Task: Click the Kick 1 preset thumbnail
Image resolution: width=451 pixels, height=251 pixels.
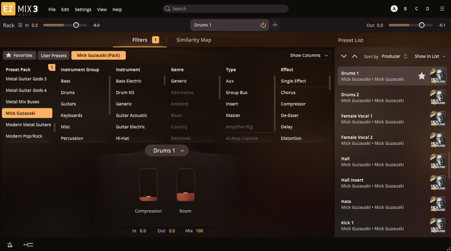Action: pos(438,226)
